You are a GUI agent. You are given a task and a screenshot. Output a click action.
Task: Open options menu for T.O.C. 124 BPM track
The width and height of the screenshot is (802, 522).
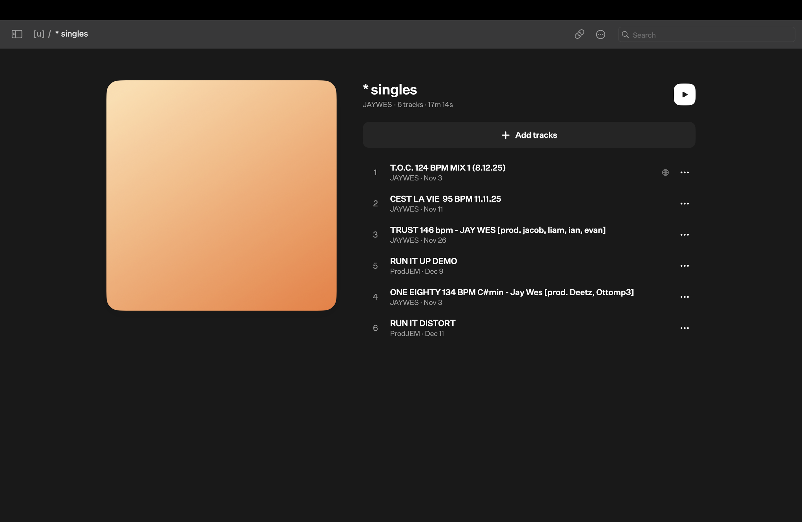[684, 173]
